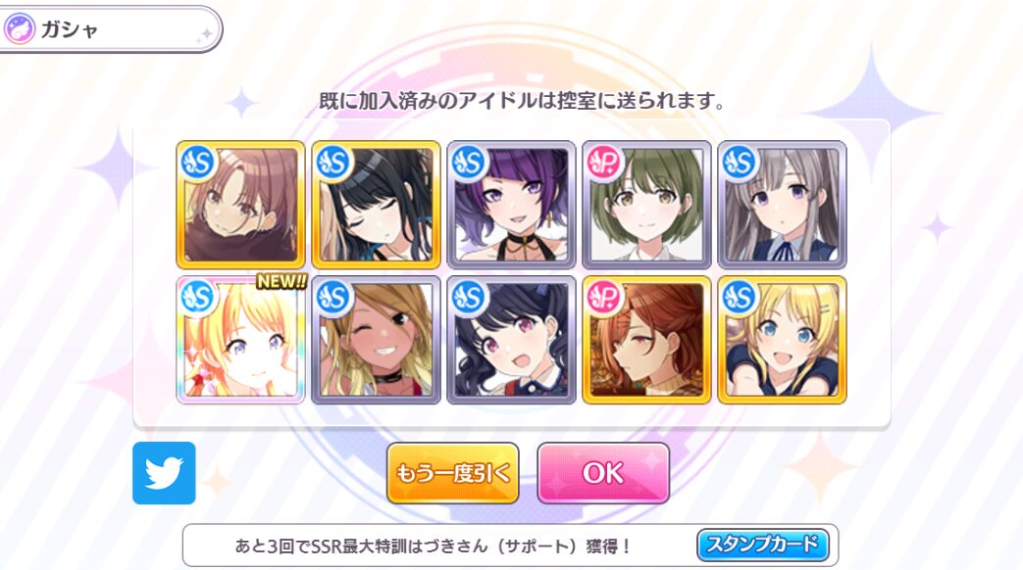The image size is (1023, 570).
Task: Select the NEW!! blonde idol card
Action: pyautogui.click(x=240, y=340)
